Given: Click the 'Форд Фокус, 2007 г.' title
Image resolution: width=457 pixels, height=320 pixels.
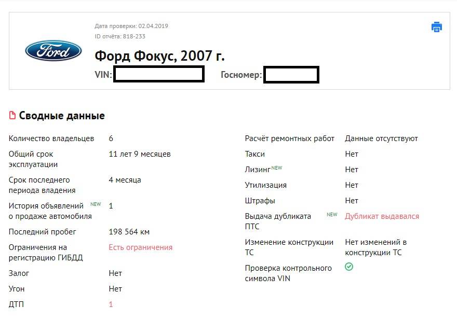Looking at the screenshot, I should tap(159, 56).
